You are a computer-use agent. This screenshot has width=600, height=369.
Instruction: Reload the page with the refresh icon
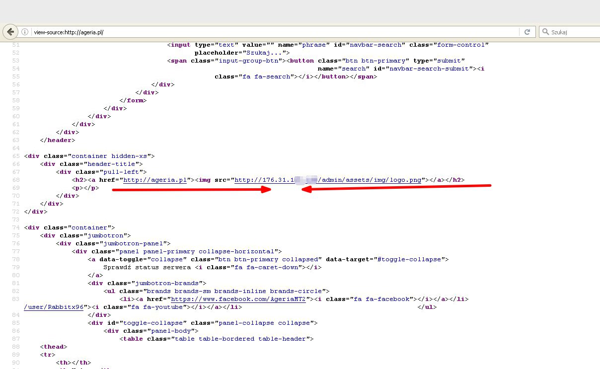pos(527,32)
